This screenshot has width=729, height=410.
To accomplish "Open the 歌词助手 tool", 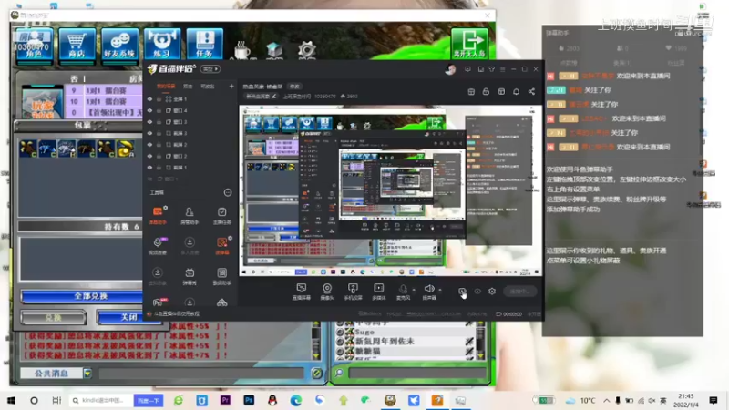I will (221, 276).
